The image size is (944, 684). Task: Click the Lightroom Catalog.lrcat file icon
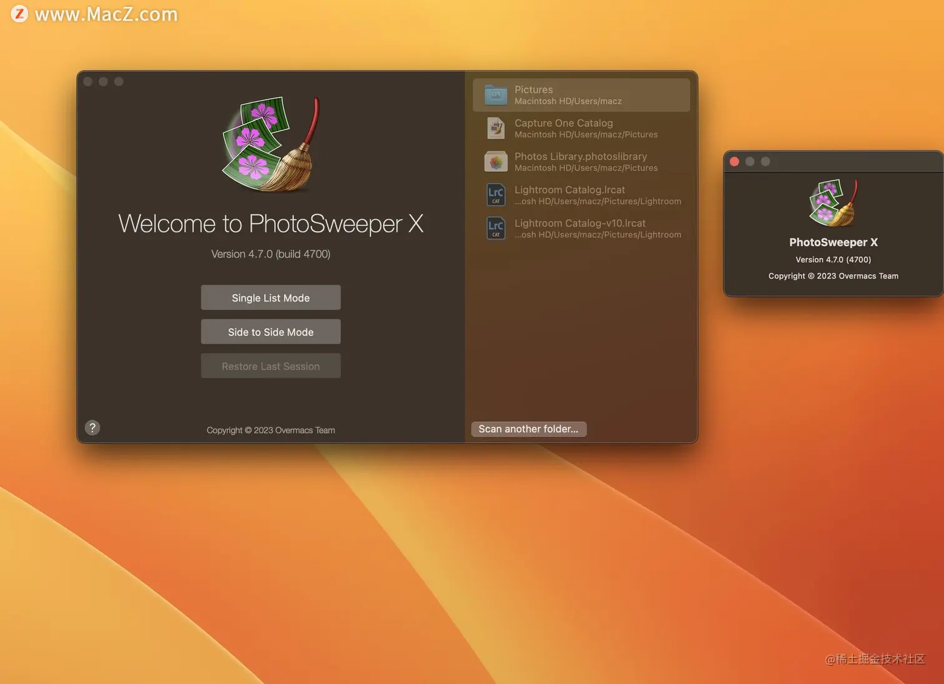click(x=496, y=195)
